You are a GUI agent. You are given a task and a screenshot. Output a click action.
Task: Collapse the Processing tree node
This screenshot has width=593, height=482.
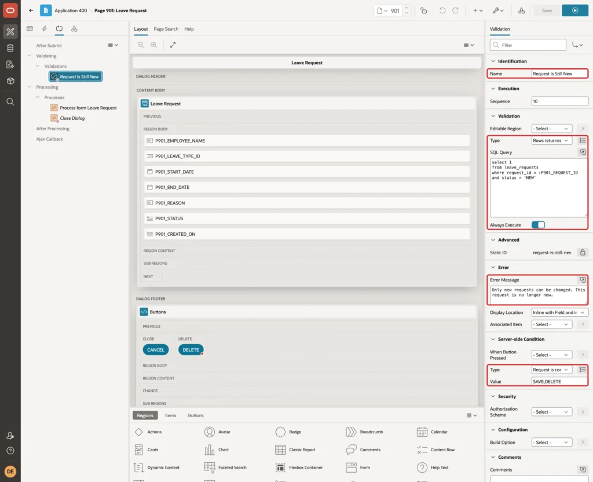[x=29, y=87]
